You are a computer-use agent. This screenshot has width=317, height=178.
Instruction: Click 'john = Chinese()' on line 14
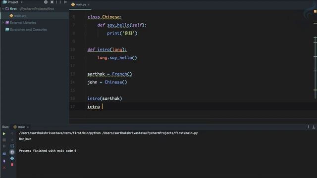tap(107, 82)
